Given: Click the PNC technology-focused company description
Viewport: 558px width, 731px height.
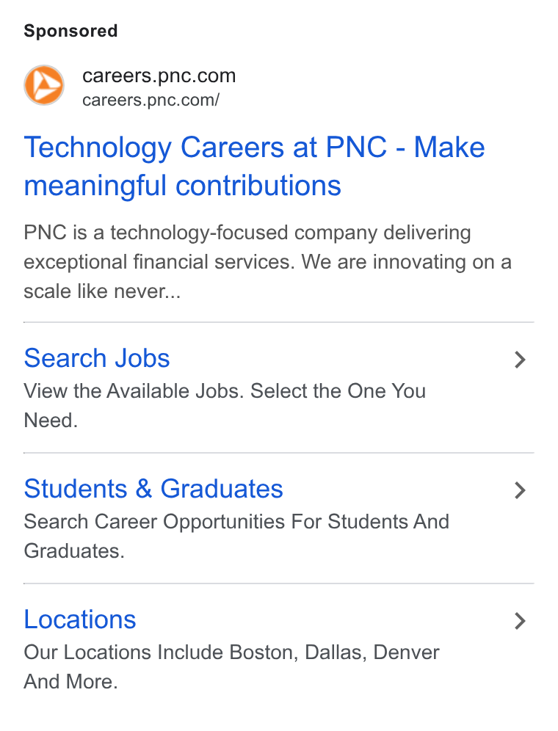Looking at the screenshot, I should (268, 262).
